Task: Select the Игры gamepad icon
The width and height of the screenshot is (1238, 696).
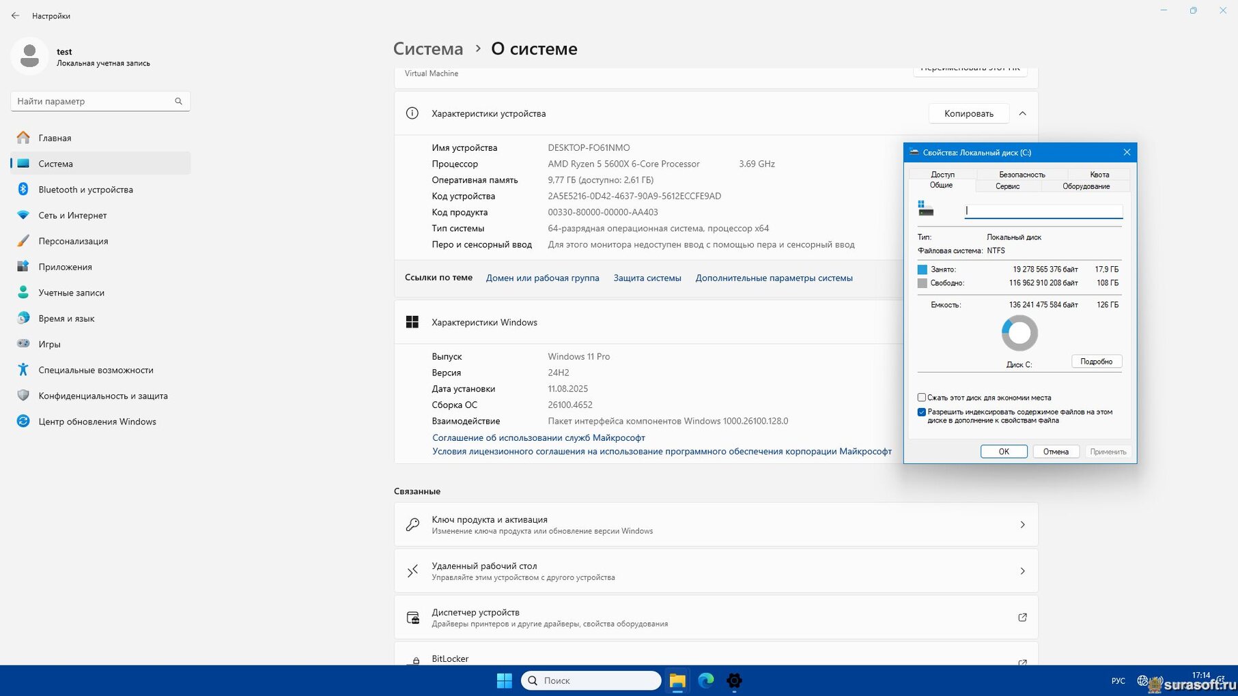Action: click(23, 344)
